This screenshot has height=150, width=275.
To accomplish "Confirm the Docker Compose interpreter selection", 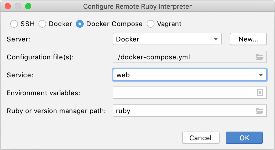I will click(80, 24).
